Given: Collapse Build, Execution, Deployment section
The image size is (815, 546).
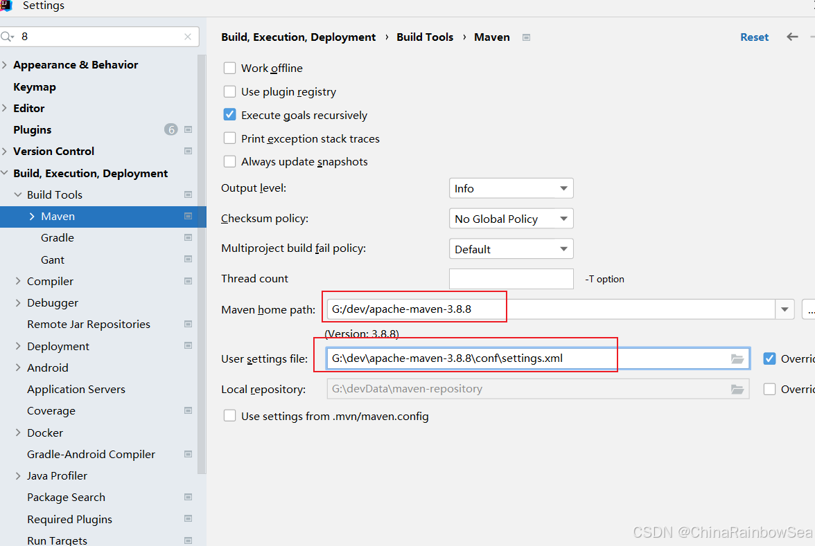Looking at the screenshot, I should pos(5,173).
